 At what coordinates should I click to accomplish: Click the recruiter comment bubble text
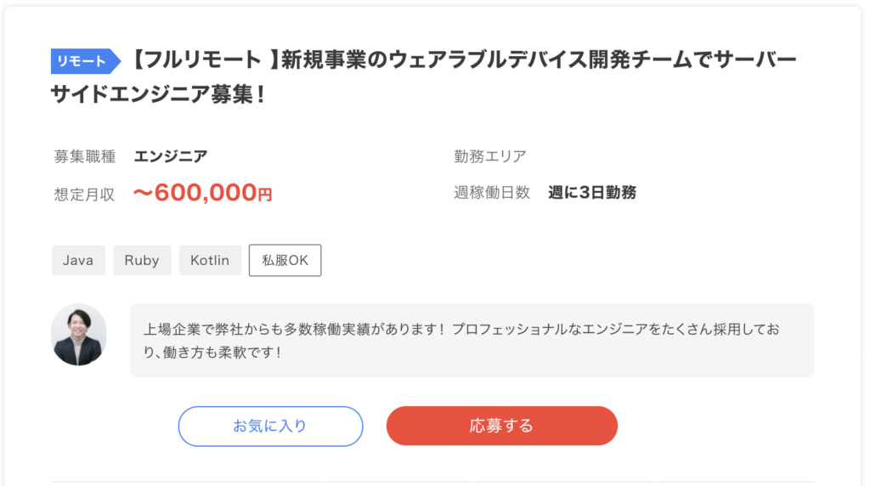click(x=461, y=341)
